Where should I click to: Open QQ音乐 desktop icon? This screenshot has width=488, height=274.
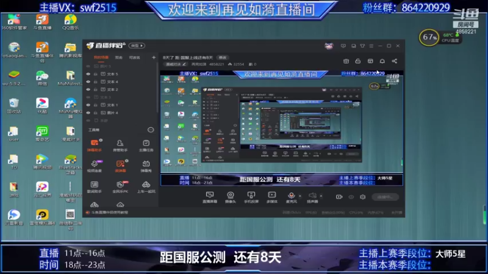coord(70,22)
